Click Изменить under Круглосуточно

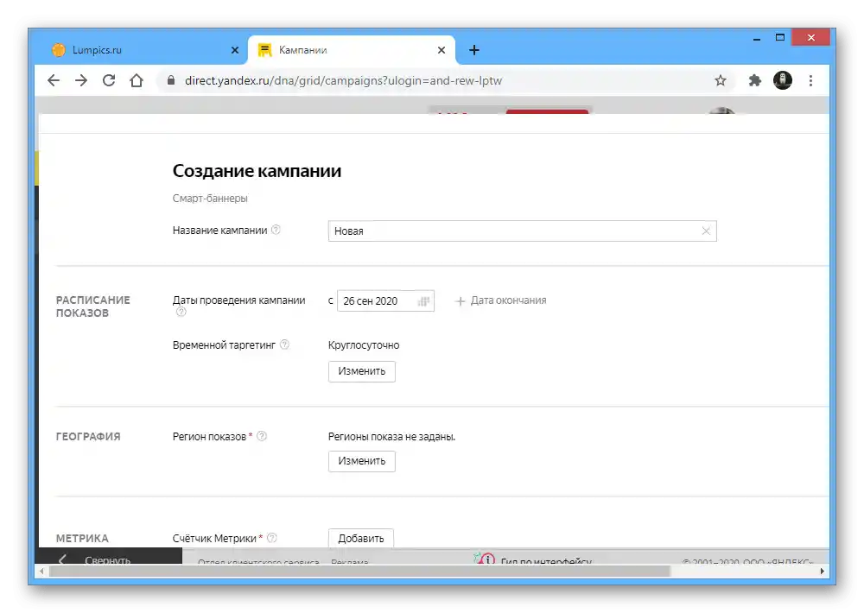[361, 371]
